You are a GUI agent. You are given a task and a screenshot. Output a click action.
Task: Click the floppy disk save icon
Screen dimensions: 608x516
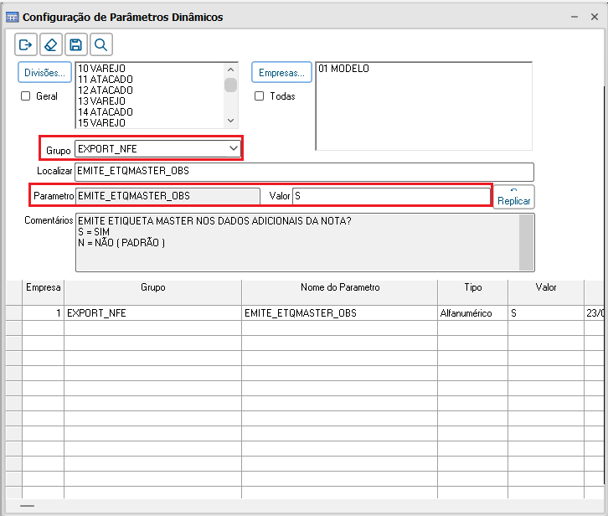pos(76,44)
